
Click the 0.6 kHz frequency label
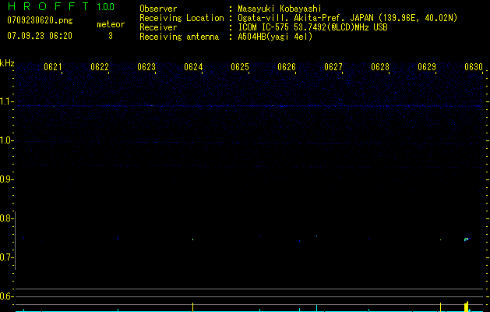pyautogui.click(x=6, y=296)
